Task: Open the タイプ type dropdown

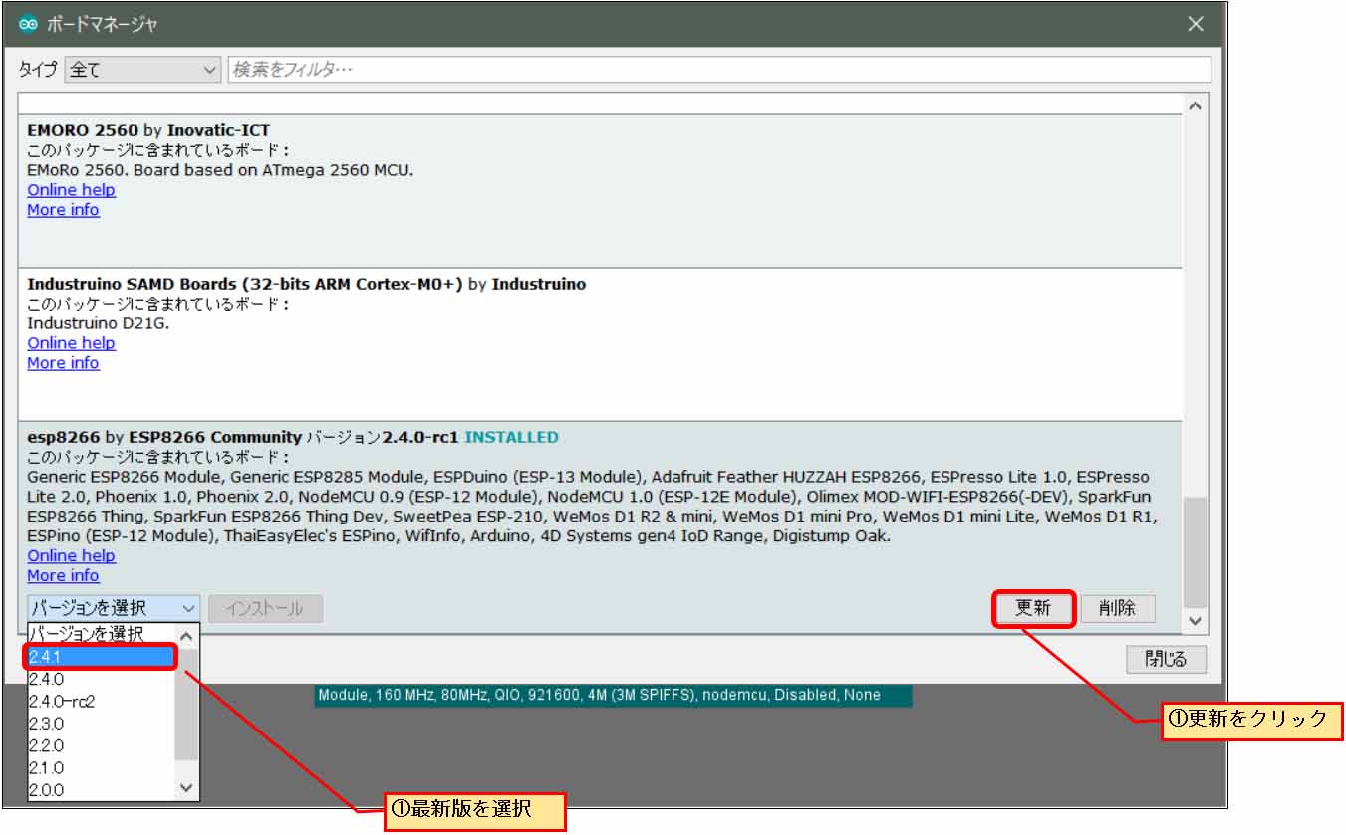Action: pos(142,70)
